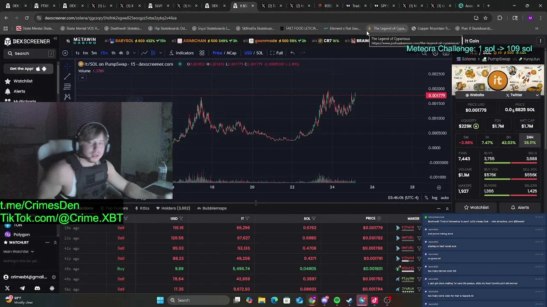Open the chart layout grid icon

[202, 53]
